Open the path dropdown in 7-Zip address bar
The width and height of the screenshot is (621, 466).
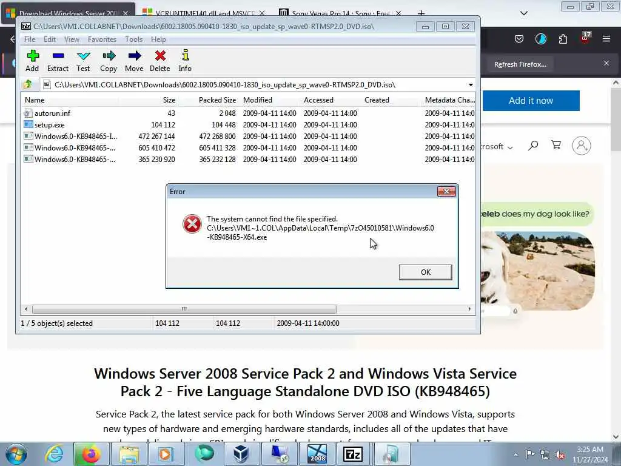click(471, 85)
